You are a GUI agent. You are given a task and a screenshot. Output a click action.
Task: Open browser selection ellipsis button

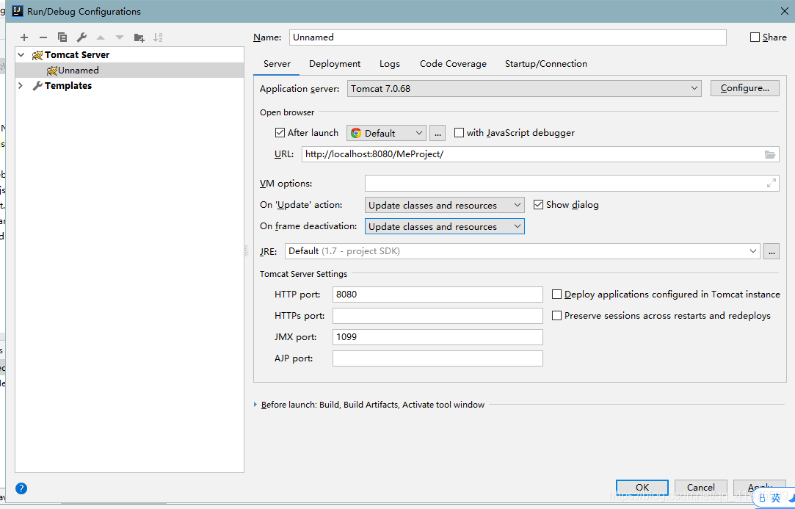coord(438,133)
